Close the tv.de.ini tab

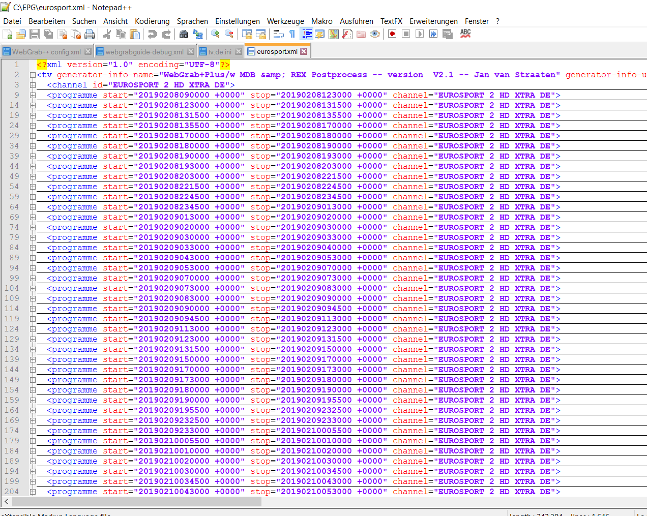[x=238, y=51]
